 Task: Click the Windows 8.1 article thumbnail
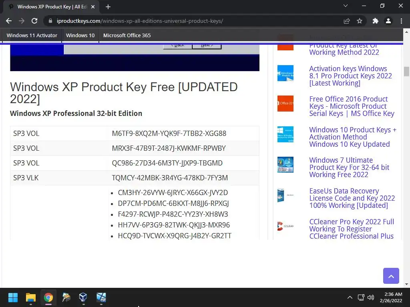pos(285,73)
